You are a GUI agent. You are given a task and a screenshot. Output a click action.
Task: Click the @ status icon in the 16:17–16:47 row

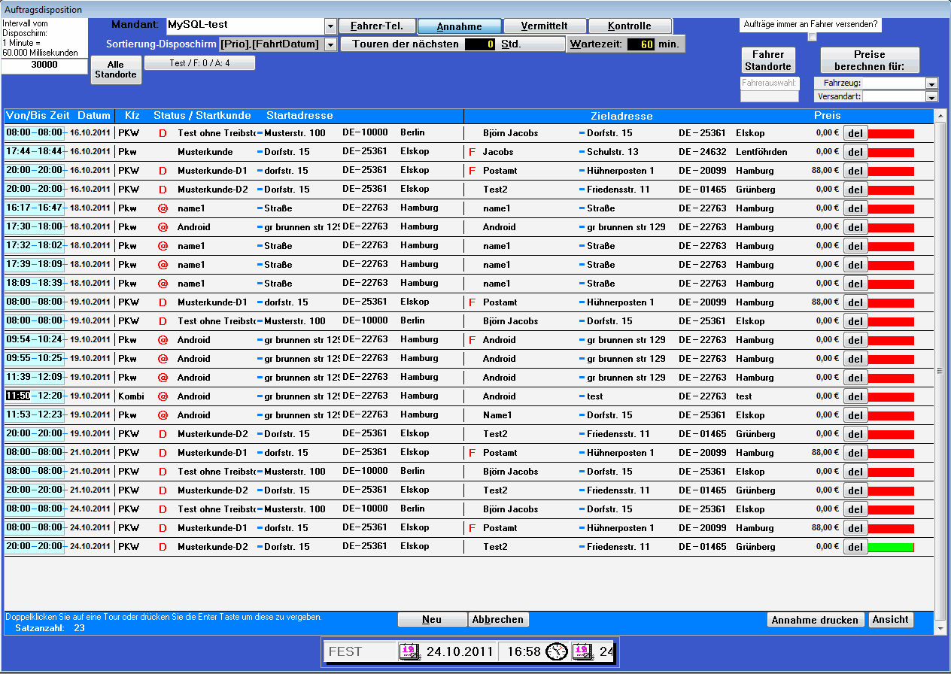tap(163, 208)
